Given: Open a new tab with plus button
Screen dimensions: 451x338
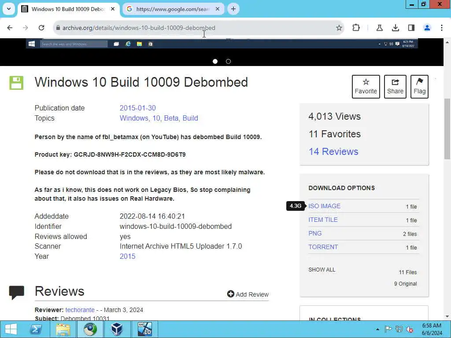Looking at the screenshot, I should pyautogui.click(x=233, y=9).
